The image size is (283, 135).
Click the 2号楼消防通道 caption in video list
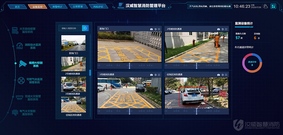[73, 74]
